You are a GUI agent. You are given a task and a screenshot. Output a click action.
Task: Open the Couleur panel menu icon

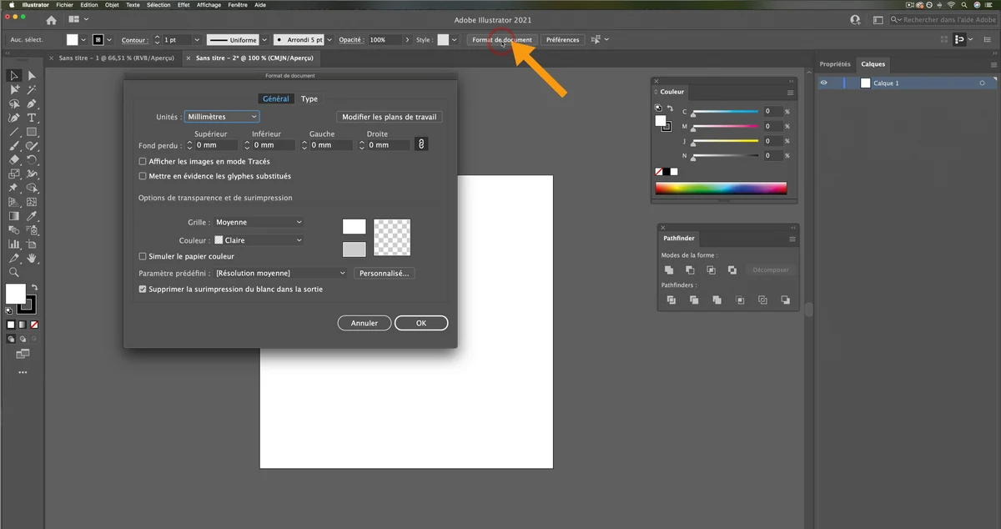coord(791,92)
